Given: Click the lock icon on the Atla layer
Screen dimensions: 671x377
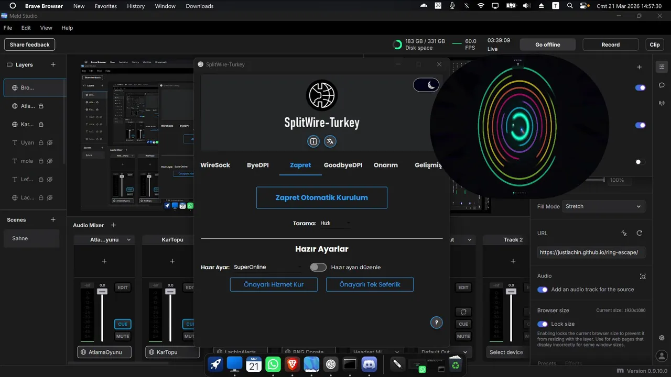Looking at the screenshot, I should point(41,106).
